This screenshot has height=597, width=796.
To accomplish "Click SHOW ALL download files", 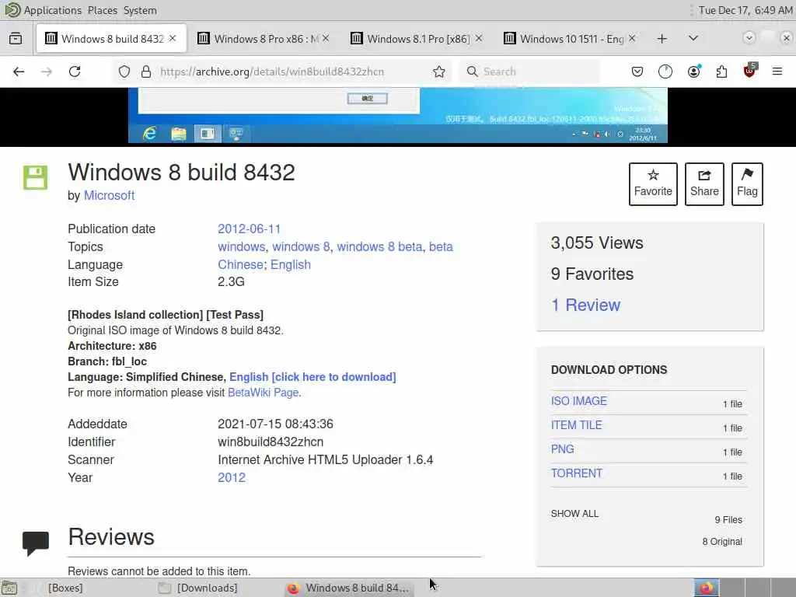I will click(x=574, y=514).
